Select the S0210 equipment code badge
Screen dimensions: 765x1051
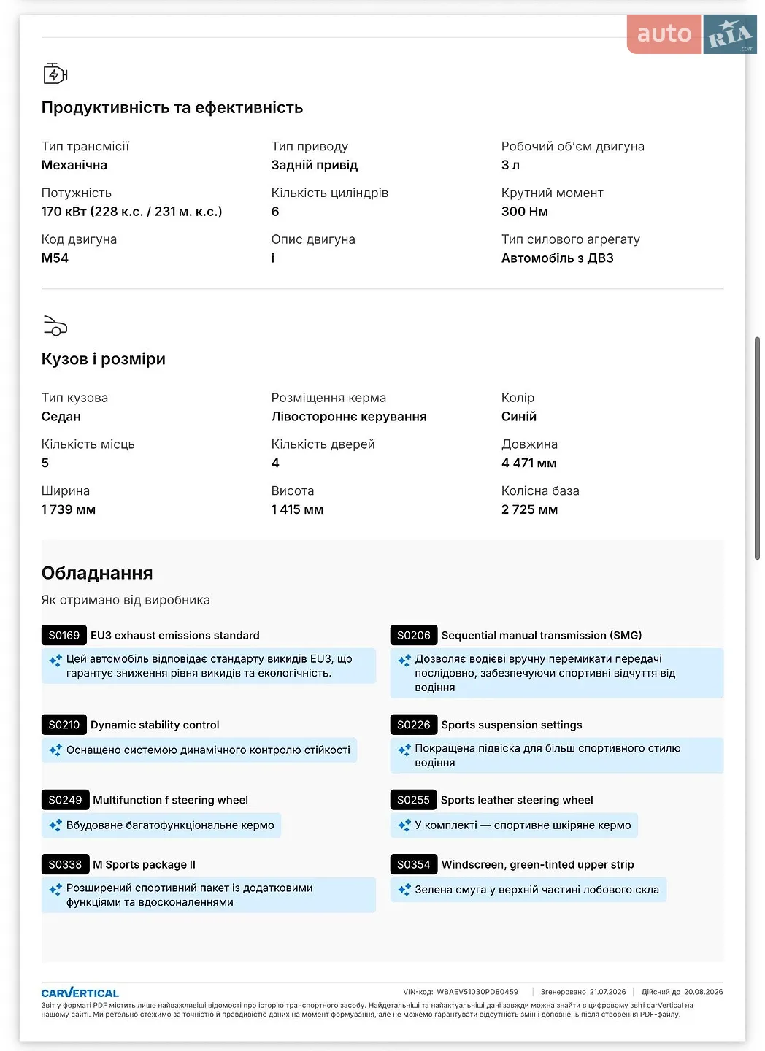tap(64, 725)
